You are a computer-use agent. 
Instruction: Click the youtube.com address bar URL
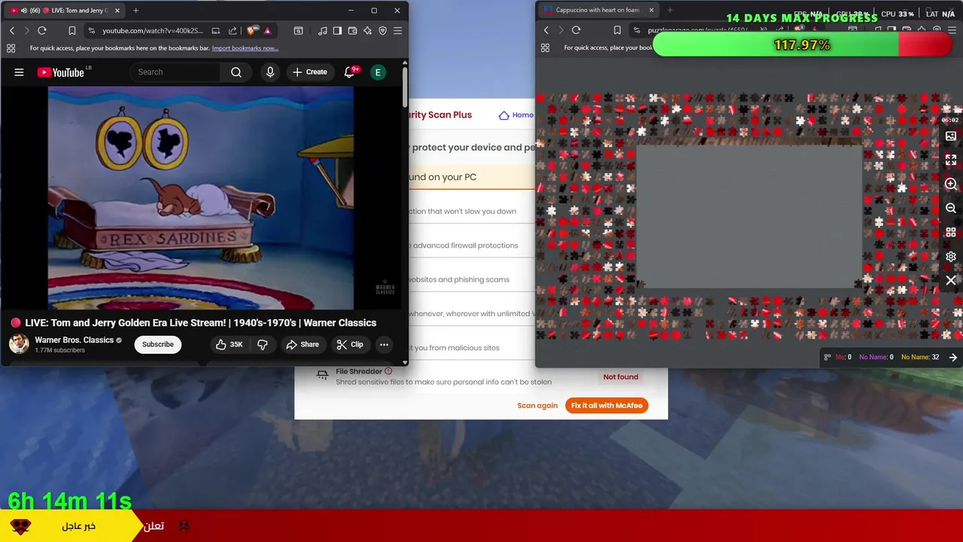[153, 31]
